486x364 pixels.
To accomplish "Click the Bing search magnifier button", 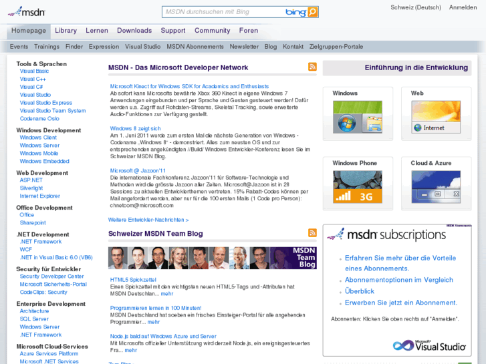I will pos(312,12).
